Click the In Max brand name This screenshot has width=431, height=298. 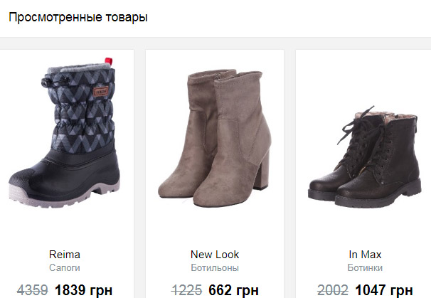[365, 255]
